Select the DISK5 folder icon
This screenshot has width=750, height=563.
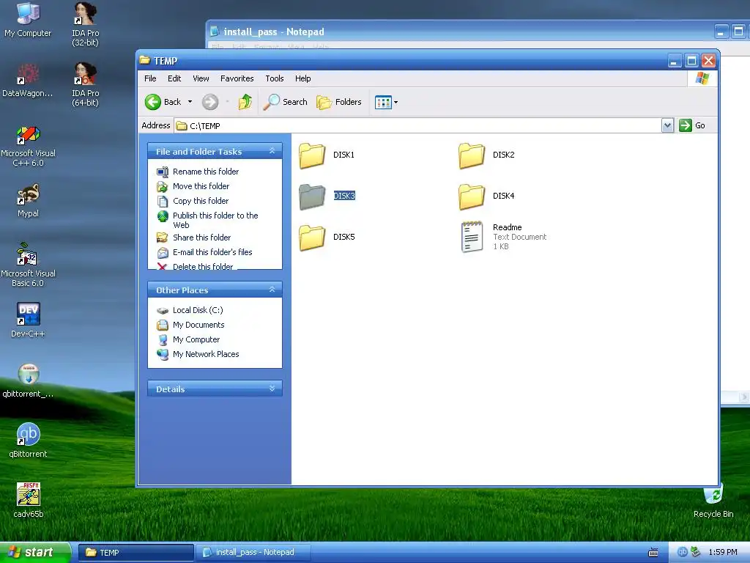(312, 238)
